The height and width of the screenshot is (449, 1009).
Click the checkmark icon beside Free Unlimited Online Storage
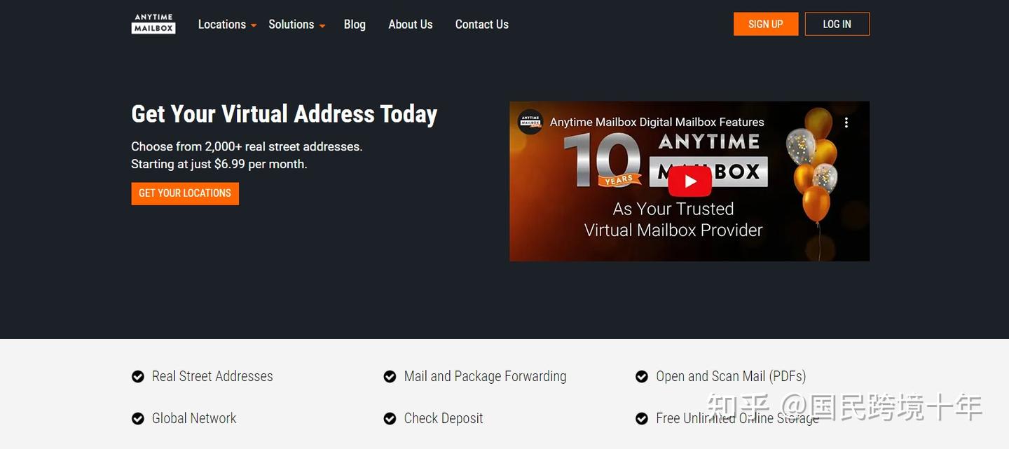[x=641, y=419]
